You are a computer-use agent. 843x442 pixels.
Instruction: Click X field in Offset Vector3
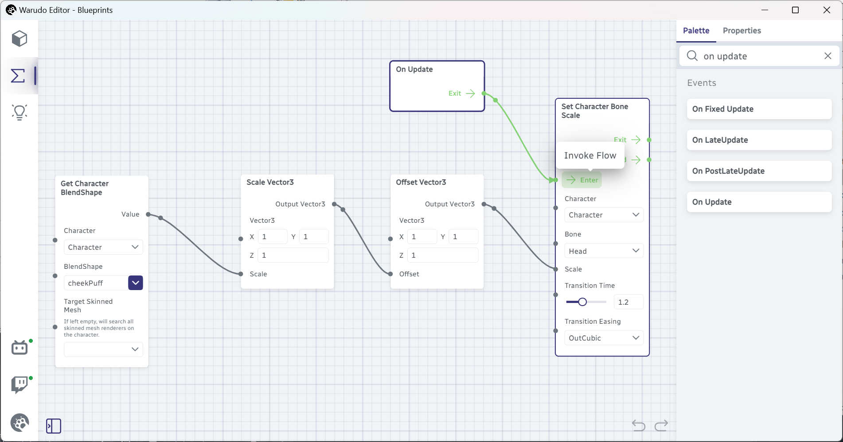422,237
